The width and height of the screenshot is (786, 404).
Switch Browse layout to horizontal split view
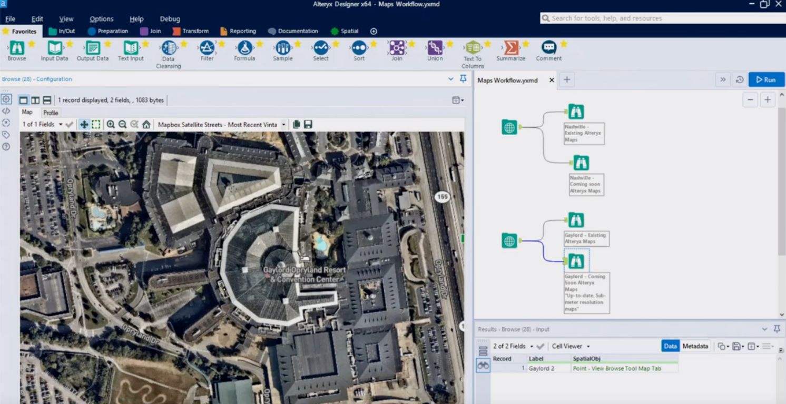pos(47,99)
